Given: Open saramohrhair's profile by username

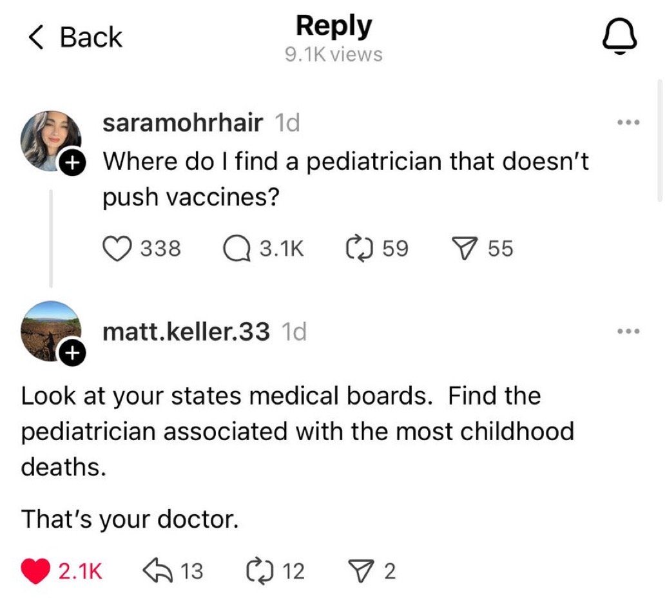Looking at the screenshot, I should (x=183, y=123).
